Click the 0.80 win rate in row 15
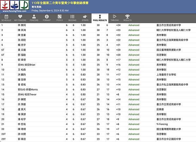This screenshot has height=142, width=196. (83, 94)
